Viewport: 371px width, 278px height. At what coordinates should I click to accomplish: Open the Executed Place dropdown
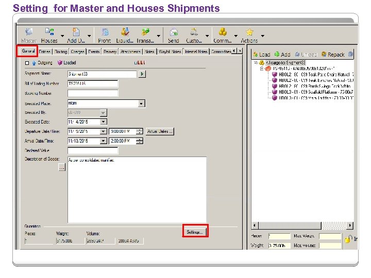tap(141, 103)
